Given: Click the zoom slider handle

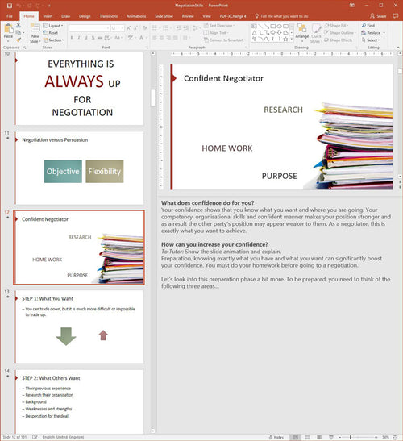Looking at the screenshot, I should coord(351,437).
